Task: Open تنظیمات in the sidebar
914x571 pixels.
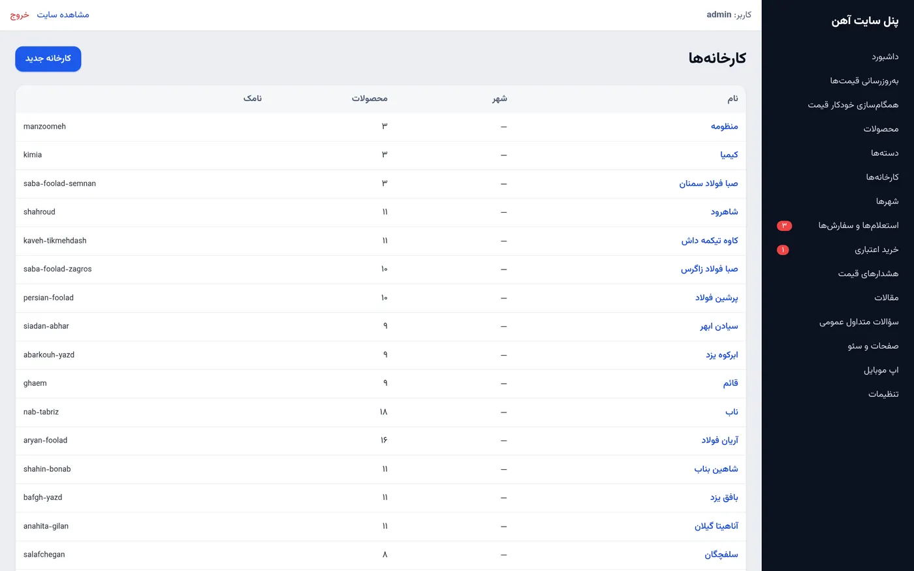Action: (x=883, y=394)
